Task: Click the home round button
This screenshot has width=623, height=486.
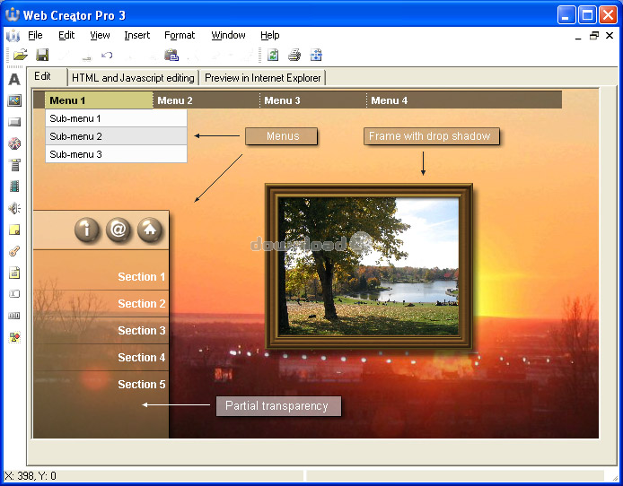Action: click(150, 230)
